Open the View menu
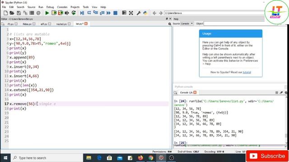This screenshot has width=289, height=162. 94,7
